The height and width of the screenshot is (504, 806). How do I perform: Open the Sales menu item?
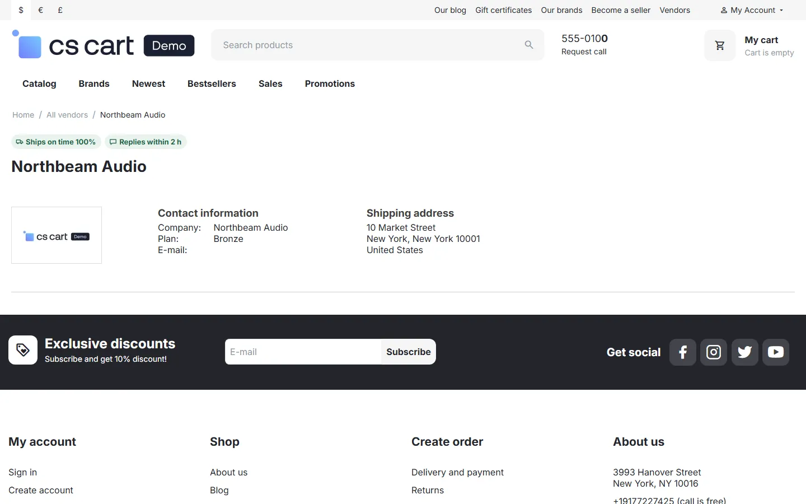(x=270, y=83)
